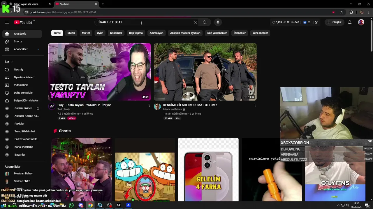Expand the Siz section chevron
373x209 pixels.
tap(12, 62)
